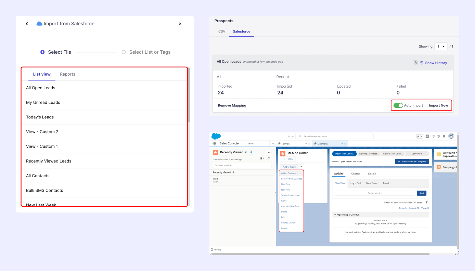Open the App Launcher grid icon
This screenshot has width=475, height=271.
click(x=214, y=143)
